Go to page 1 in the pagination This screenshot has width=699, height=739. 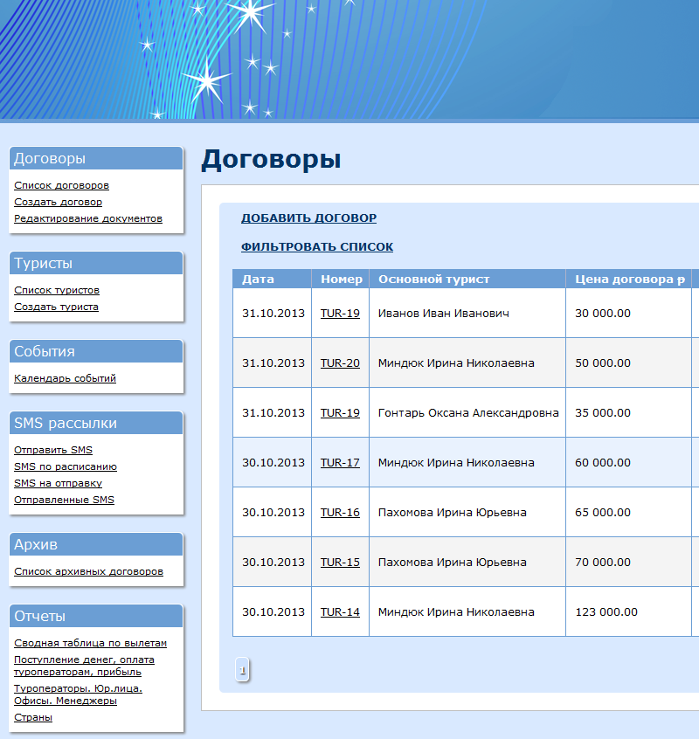coord(242,670)
